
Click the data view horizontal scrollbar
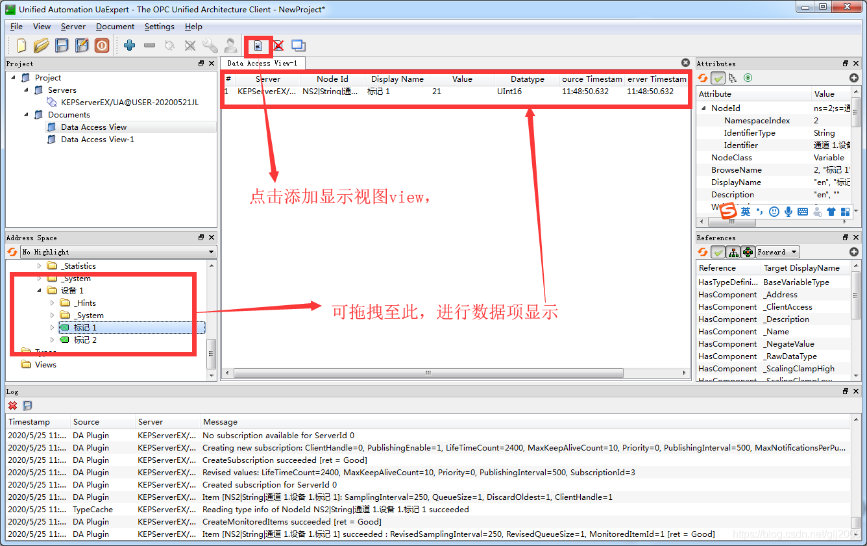pyautogui.click(x=428, y=373)
